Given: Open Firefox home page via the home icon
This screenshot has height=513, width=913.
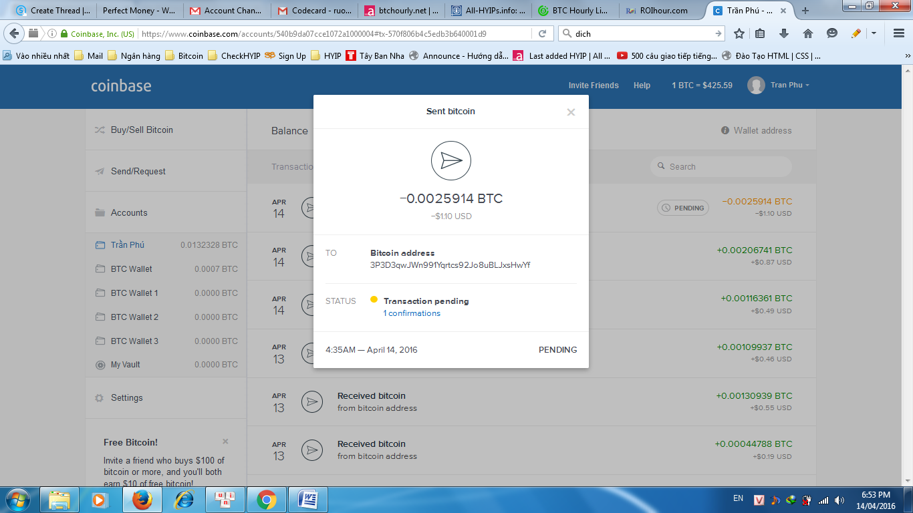Looking at the screenshot, I should click(x=808, y=33).
